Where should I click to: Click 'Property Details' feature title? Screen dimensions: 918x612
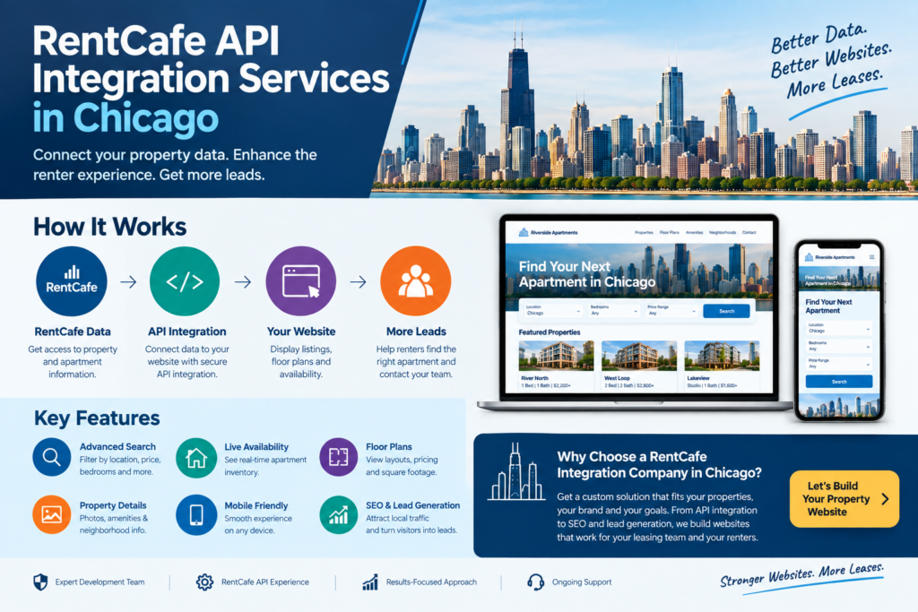tap(113, 505)
